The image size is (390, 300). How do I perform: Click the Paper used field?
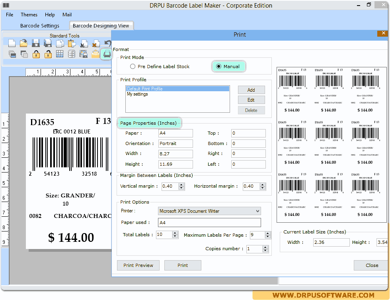[209, 223]
